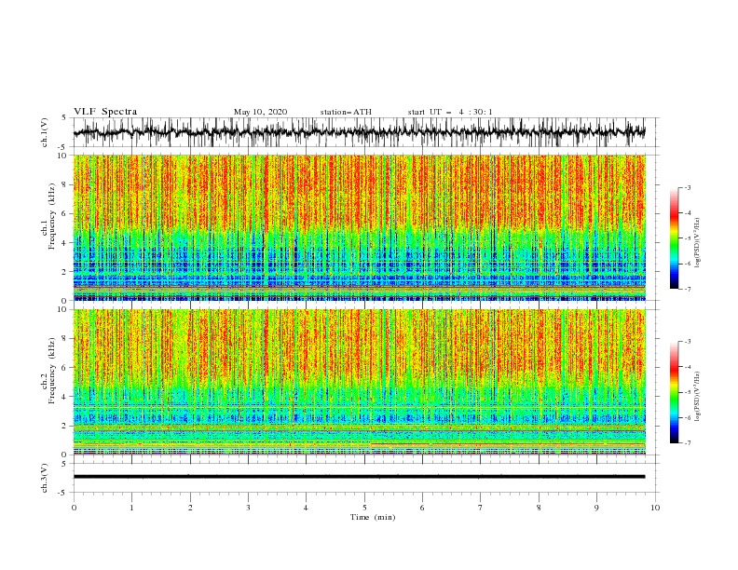Click the "7" tick on the time axis

(x=481, y=508)
